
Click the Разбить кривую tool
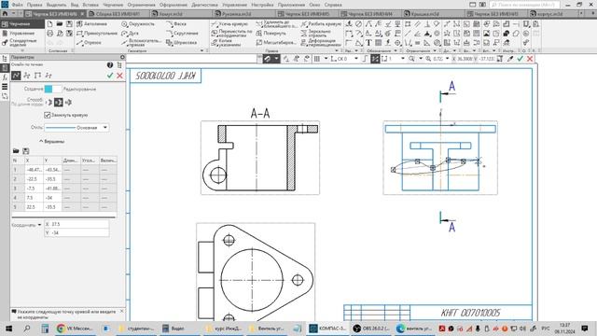pos(321,24)
